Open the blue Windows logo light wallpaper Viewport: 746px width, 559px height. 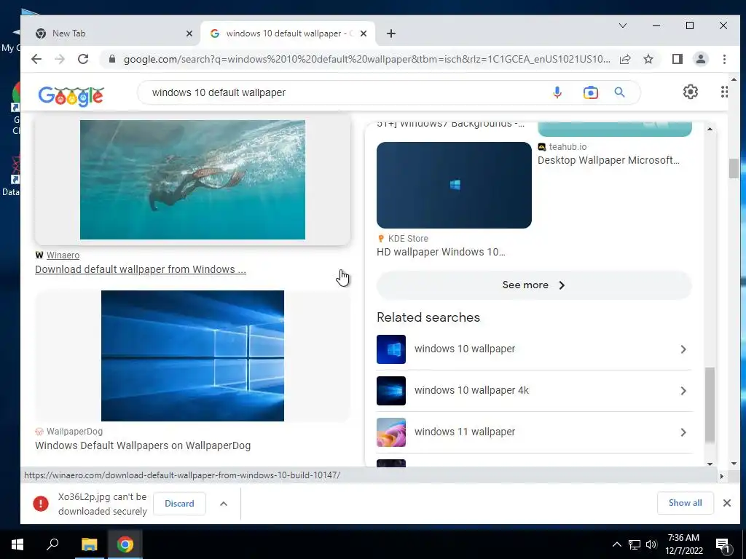point(192,355)
